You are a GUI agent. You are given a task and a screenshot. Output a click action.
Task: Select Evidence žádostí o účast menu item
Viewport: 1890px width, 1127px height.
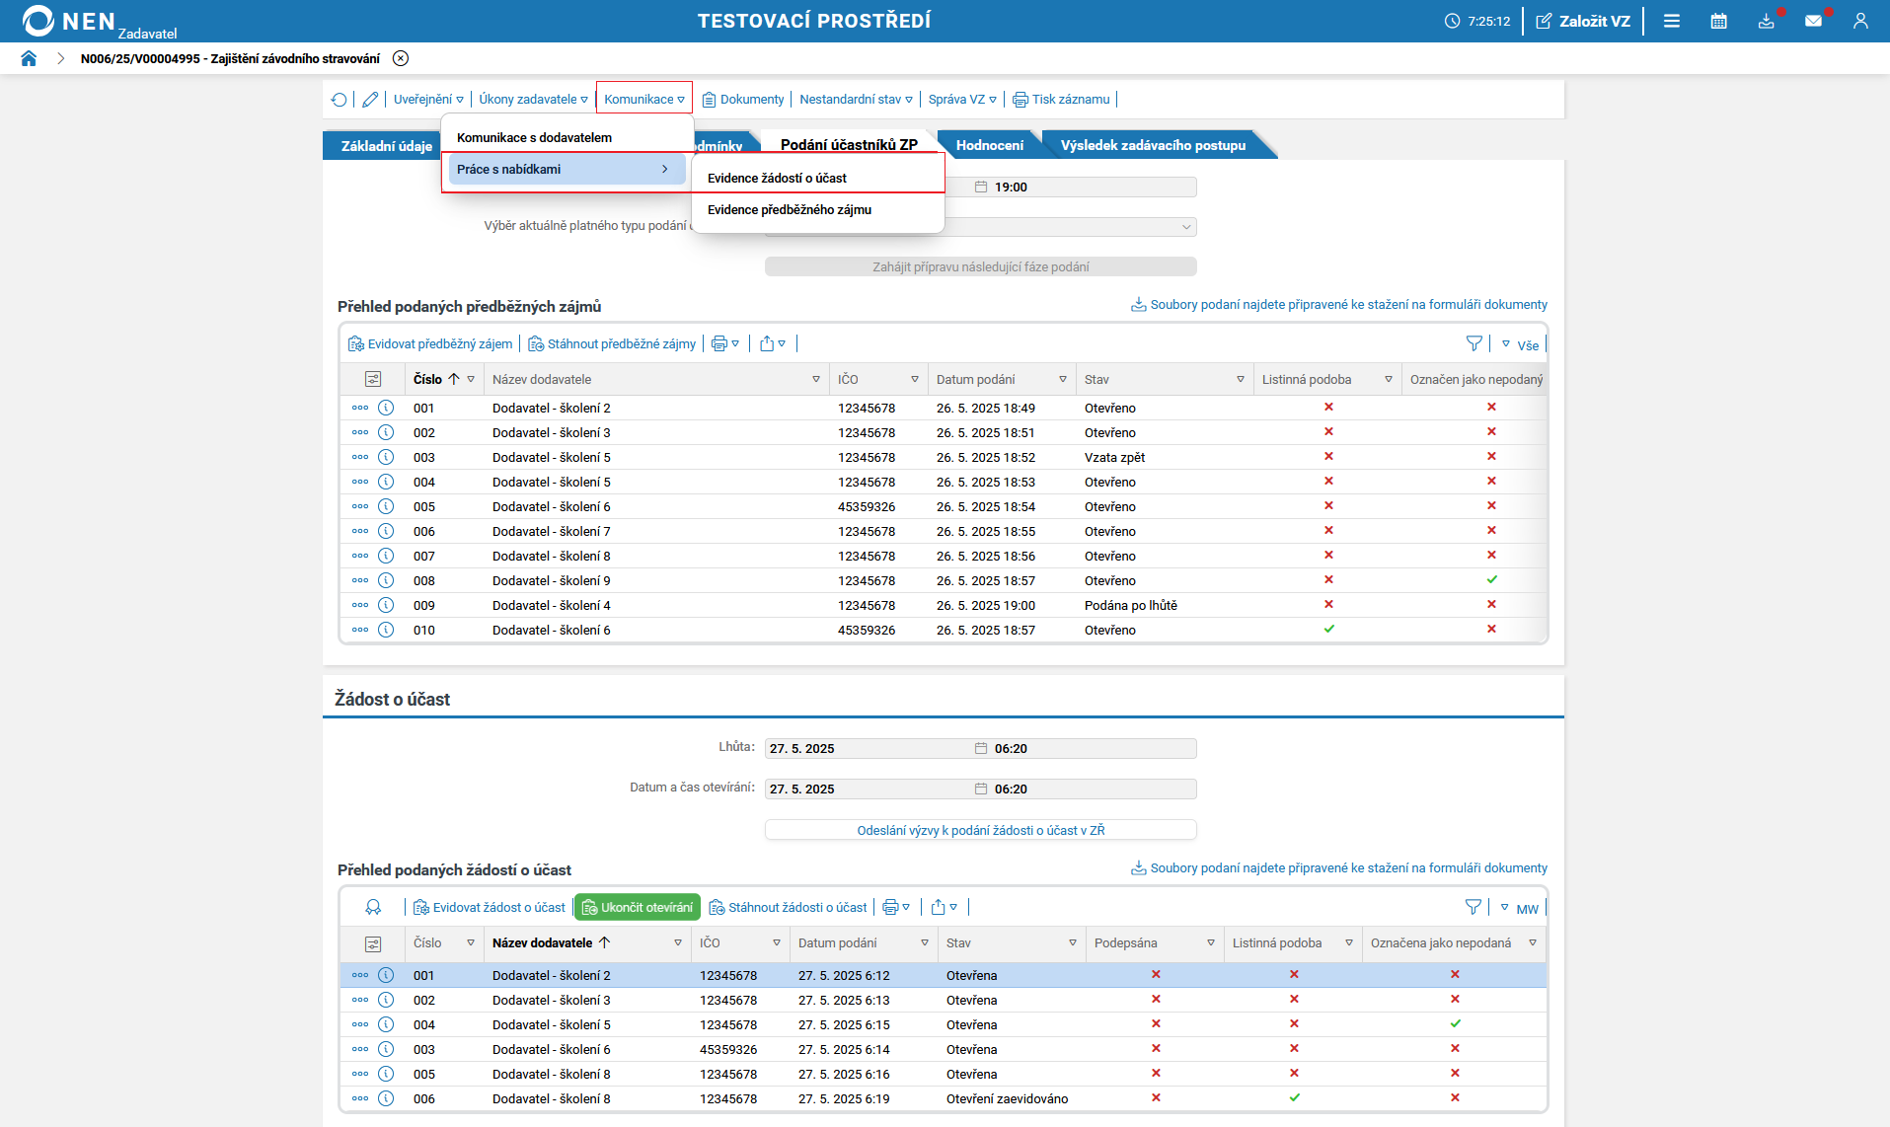click(x=777, y=178)
